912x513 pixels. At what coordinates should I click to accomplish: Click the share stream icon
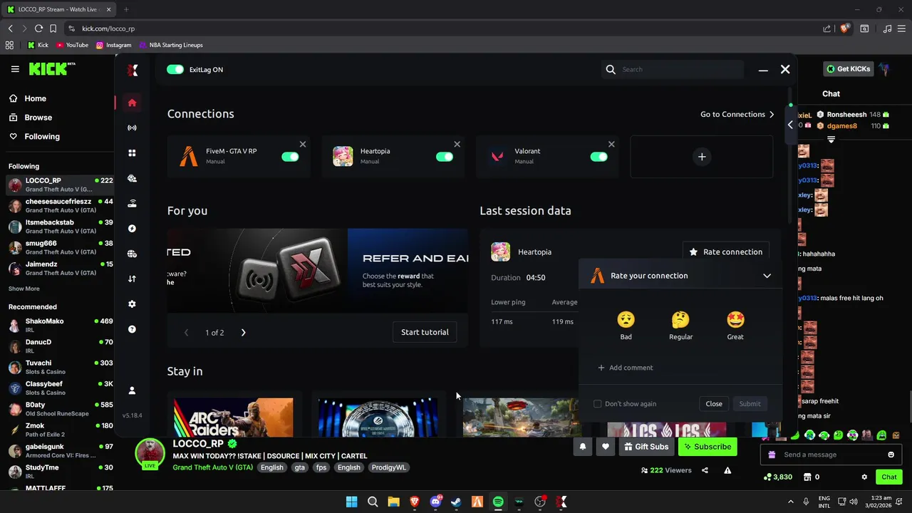[705, 470]
